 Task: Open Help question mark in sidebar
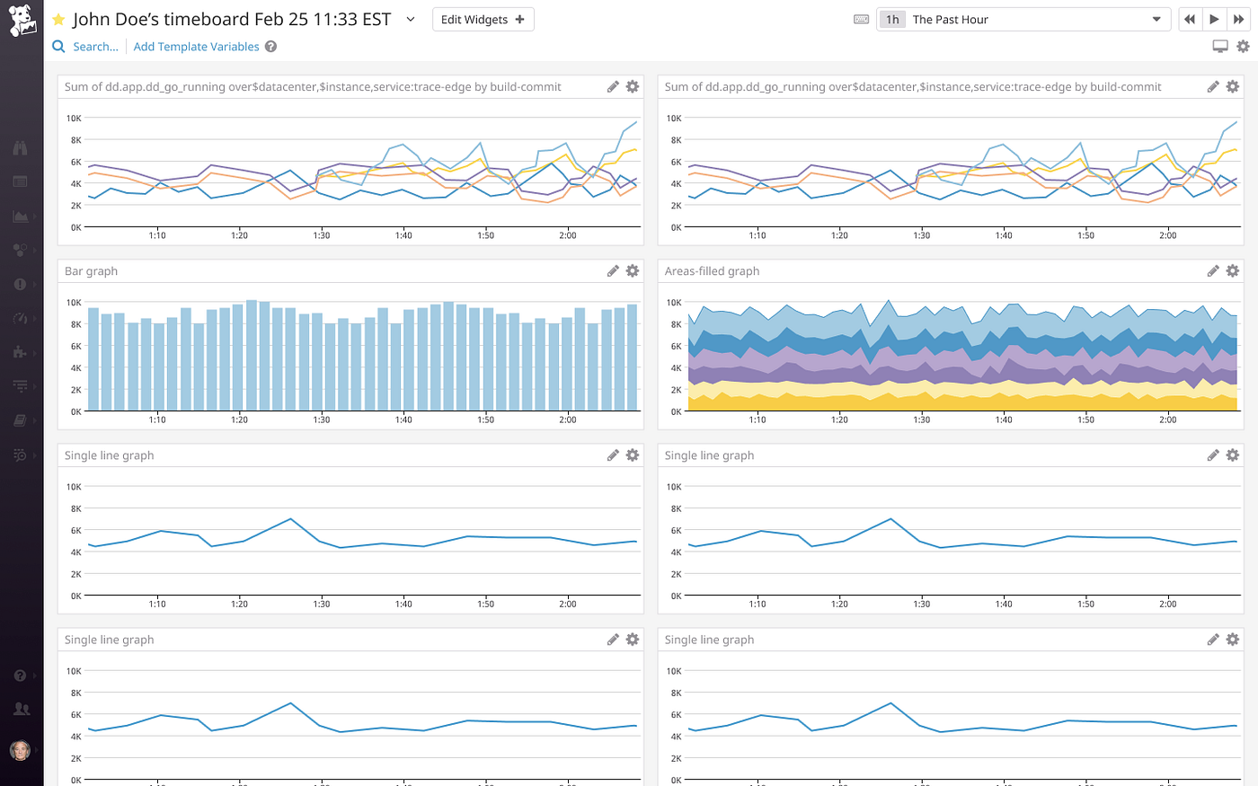pos(21,676)
